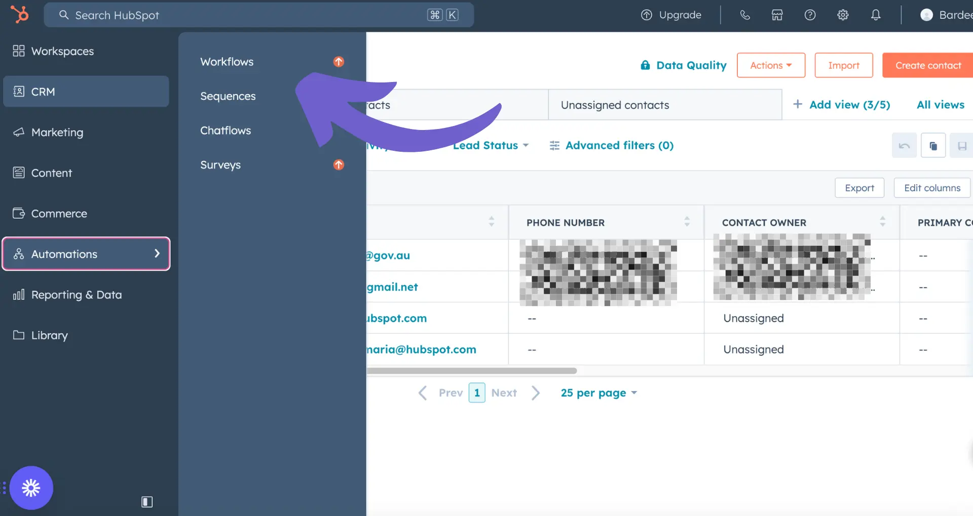Open Surveys from Automations submenu
973x516 pixels.
(x=220, y=165)
